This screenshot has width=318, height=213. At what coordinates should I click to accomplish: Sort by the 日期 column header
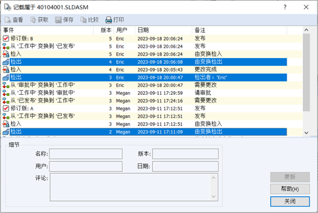point(164,30)
